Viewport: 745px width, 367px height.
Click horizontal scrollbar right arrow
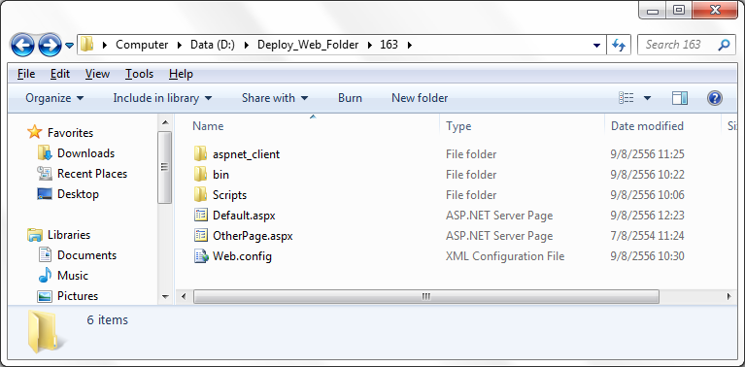[728, 297]
